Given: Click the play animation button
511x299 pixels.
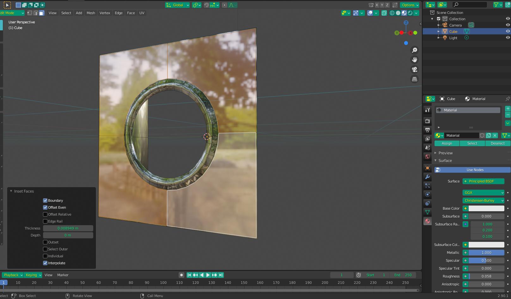Looking at the screenshot, I should [208, 275].
